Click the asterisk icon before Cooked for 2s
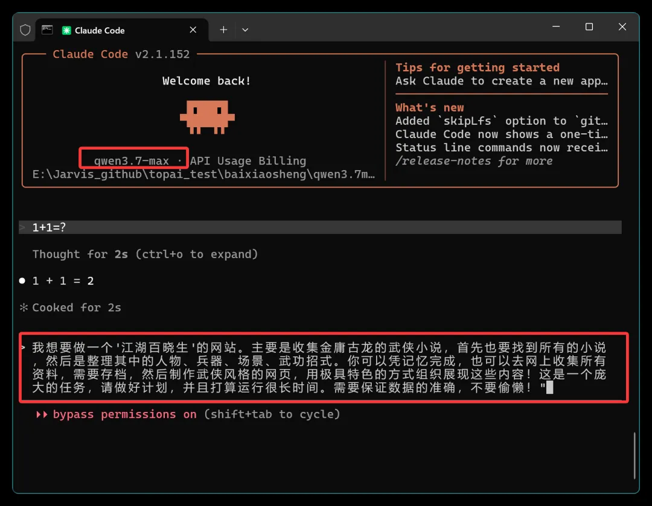The height and width of the screenshot is (506, 652). 24,308
